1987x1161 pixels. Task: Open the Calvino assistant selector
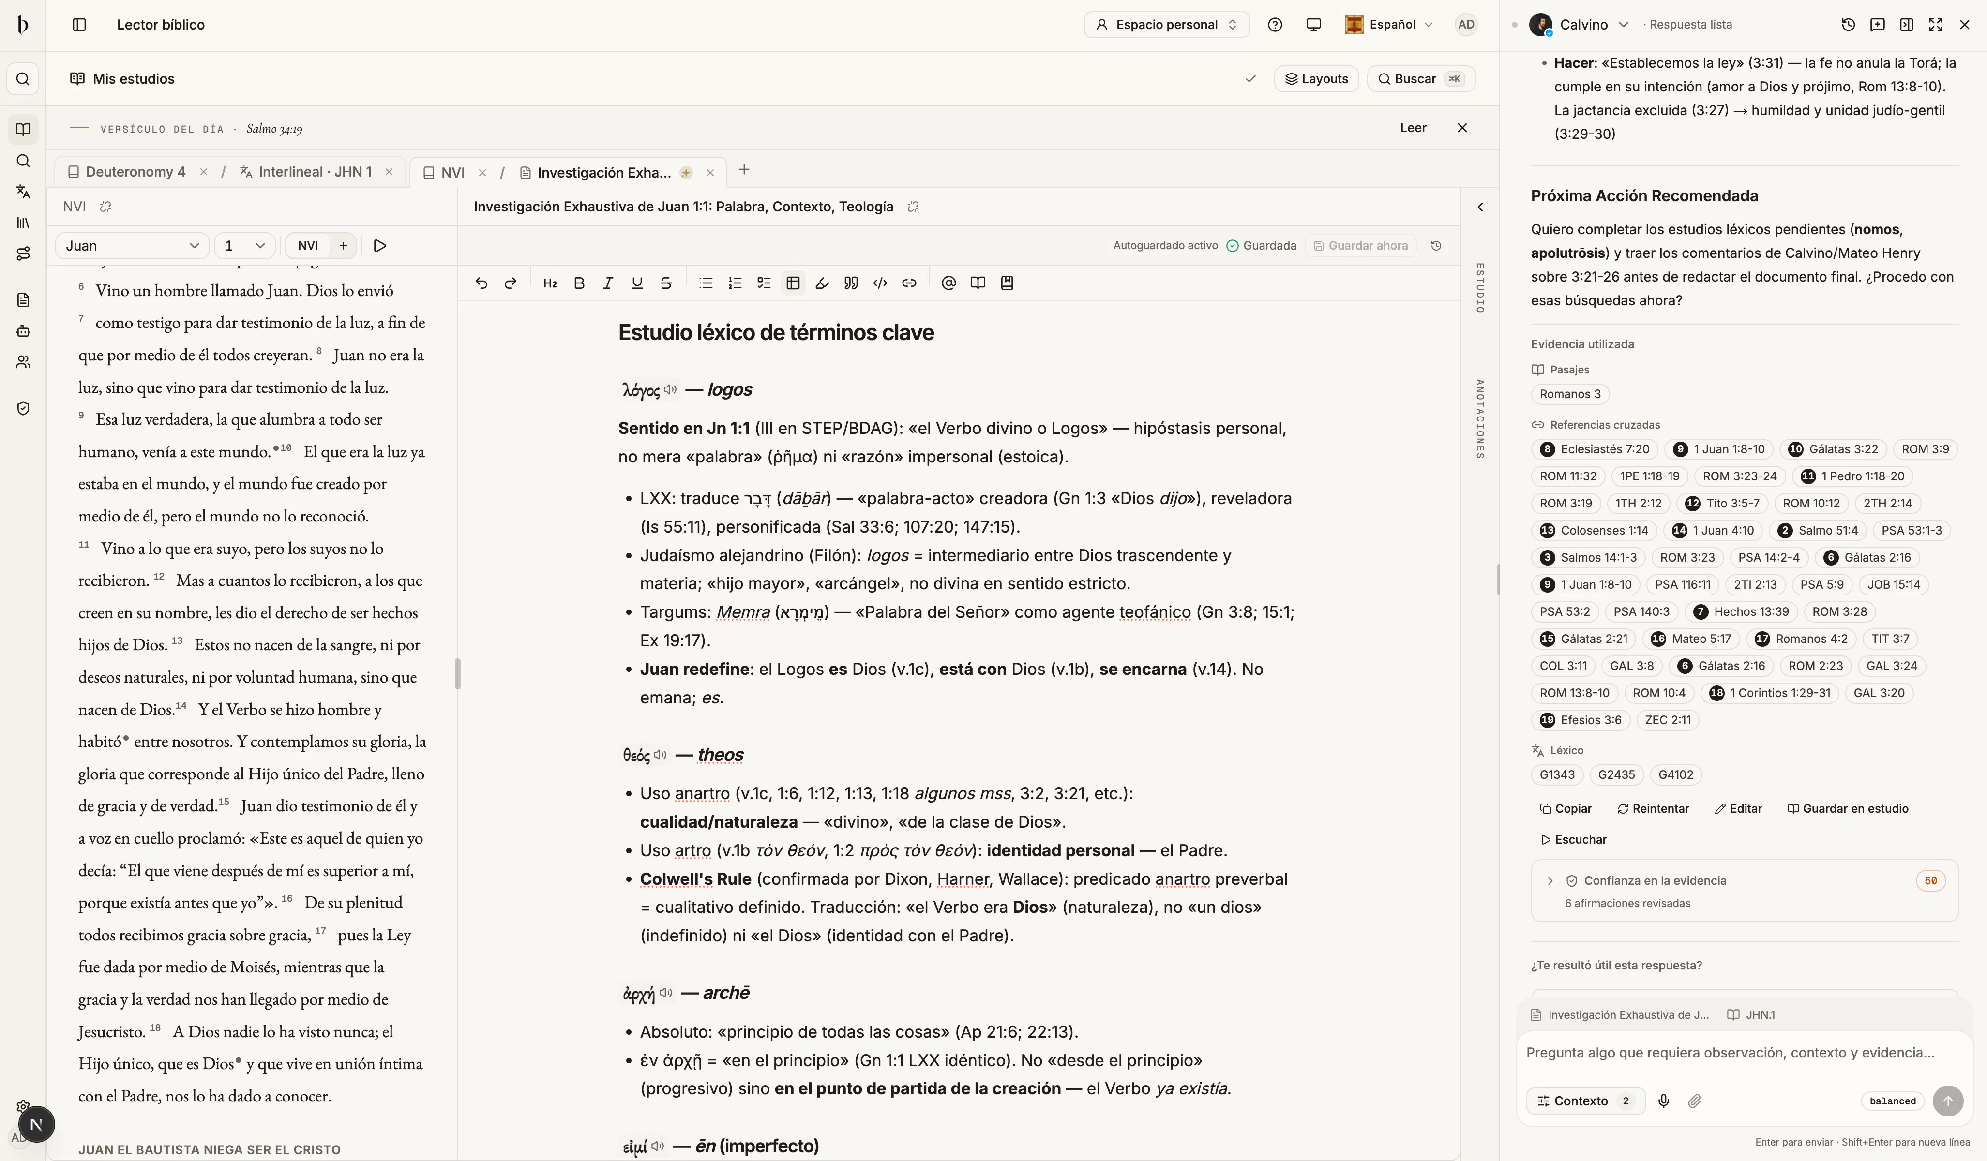pyautogui.click(x=1580, y=25)
